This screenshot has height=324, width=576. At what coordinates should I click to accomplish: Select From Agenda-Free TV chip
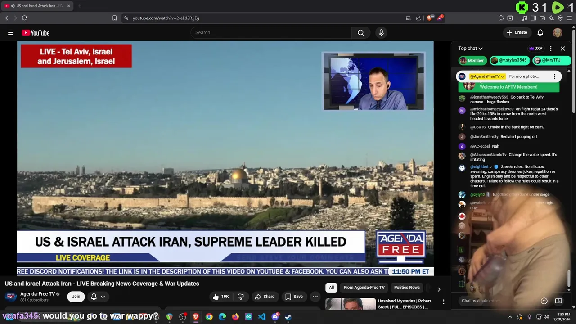coord(364,288)
